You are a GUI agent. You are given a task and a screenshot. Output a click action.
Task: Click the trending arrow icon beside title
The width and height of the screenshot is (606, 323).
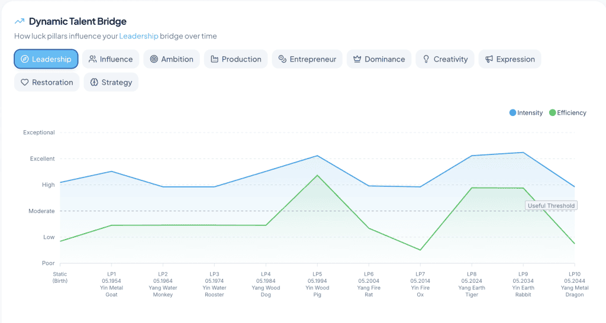click(20, 21)
